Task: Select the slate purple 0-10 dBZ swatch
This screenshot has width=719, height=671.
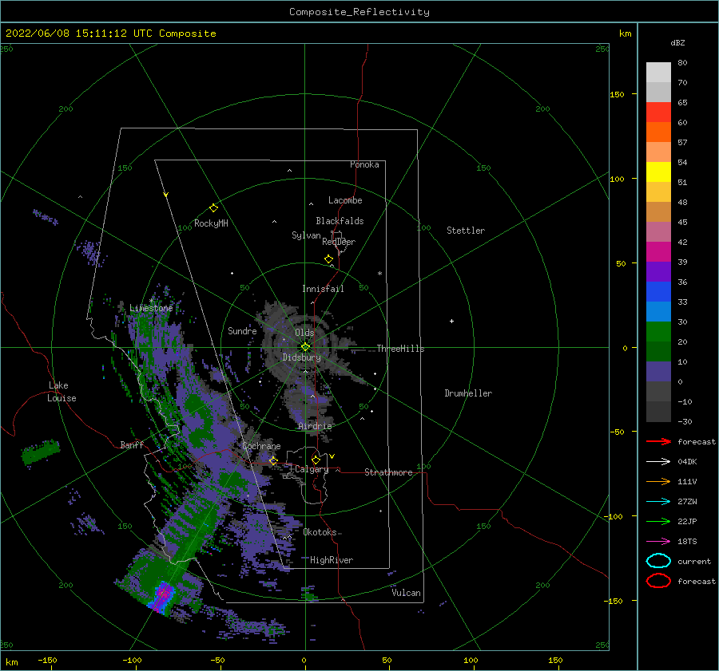Action: pos(658,372)
